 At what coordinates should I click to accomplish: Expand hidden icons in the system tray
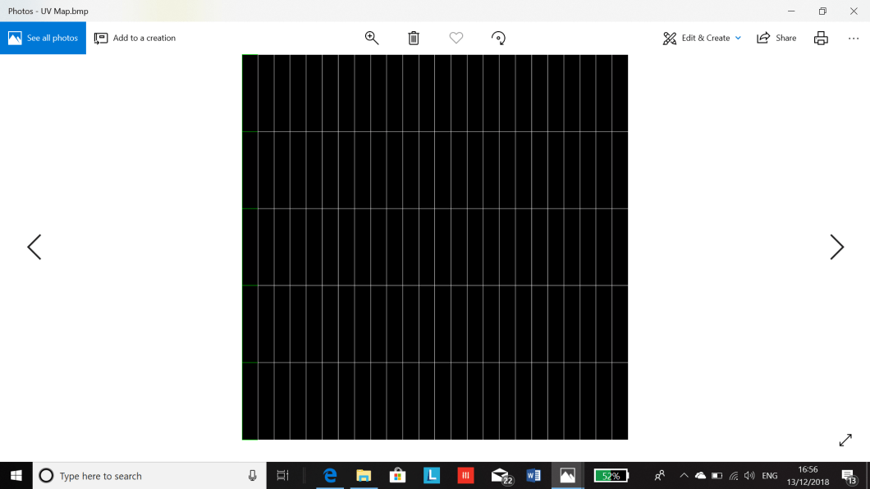click(683, 475)
